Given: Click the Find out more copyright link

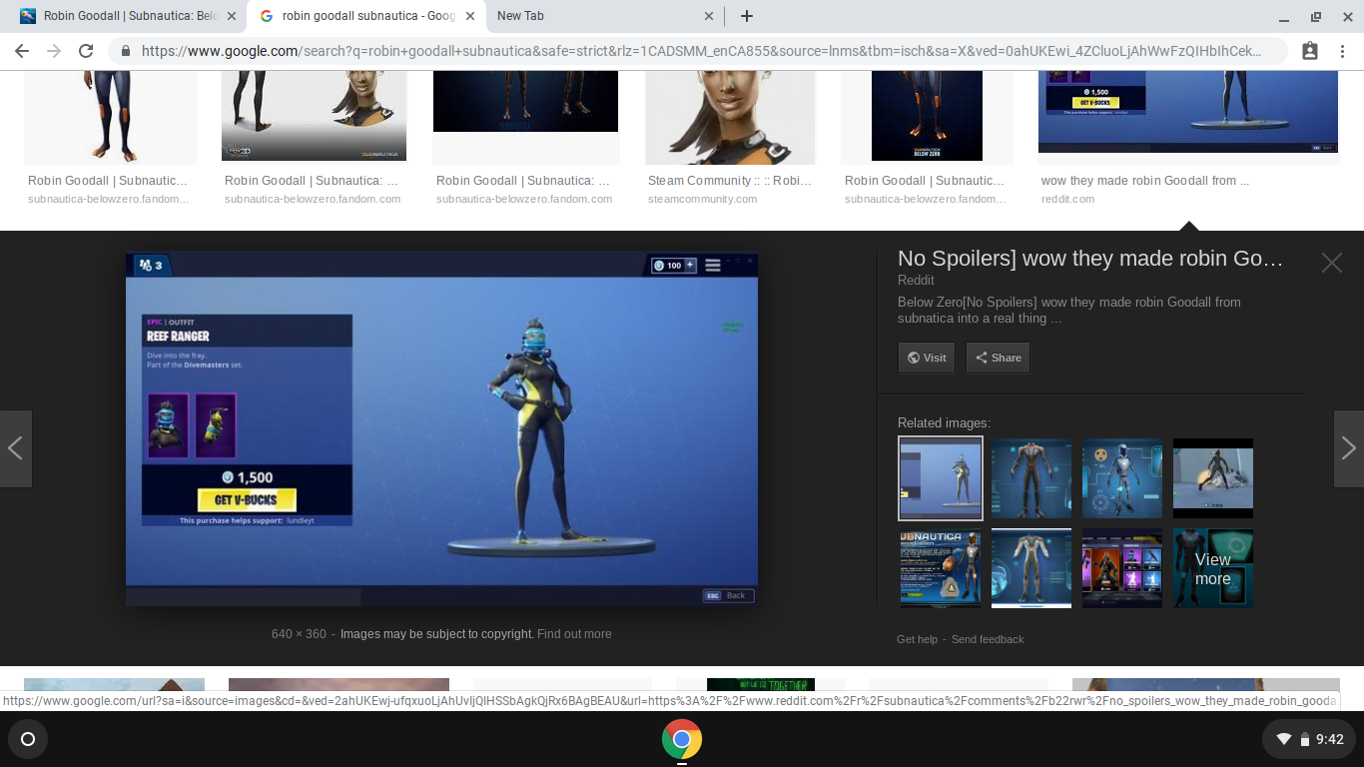Looking at the screenshot, I should pyautogui.click(x=574, y=634).
